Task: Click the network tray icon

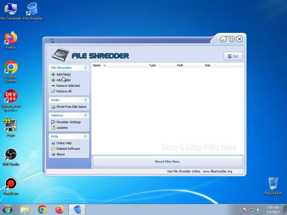Action: tap(252, 210)
